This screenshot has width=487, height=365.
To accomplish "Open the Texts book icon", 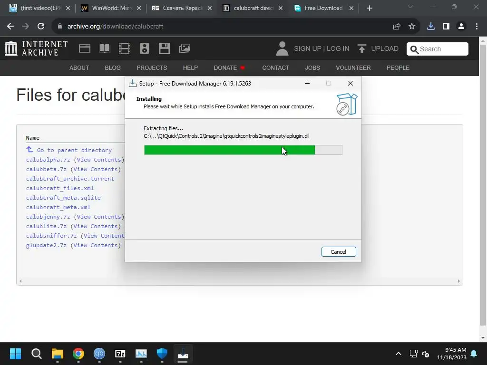I will pos(104,48).
